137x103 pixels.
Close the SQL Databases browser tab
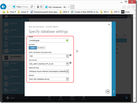[x=69, y=7]
